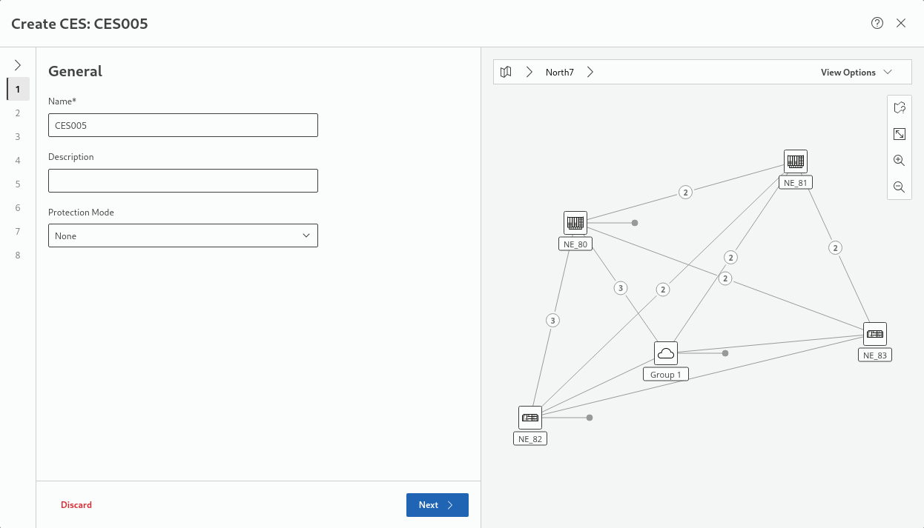The height and width of the screenshot is (528, 924).
Task: Expand the View Options menu
Action: point(856,73)
